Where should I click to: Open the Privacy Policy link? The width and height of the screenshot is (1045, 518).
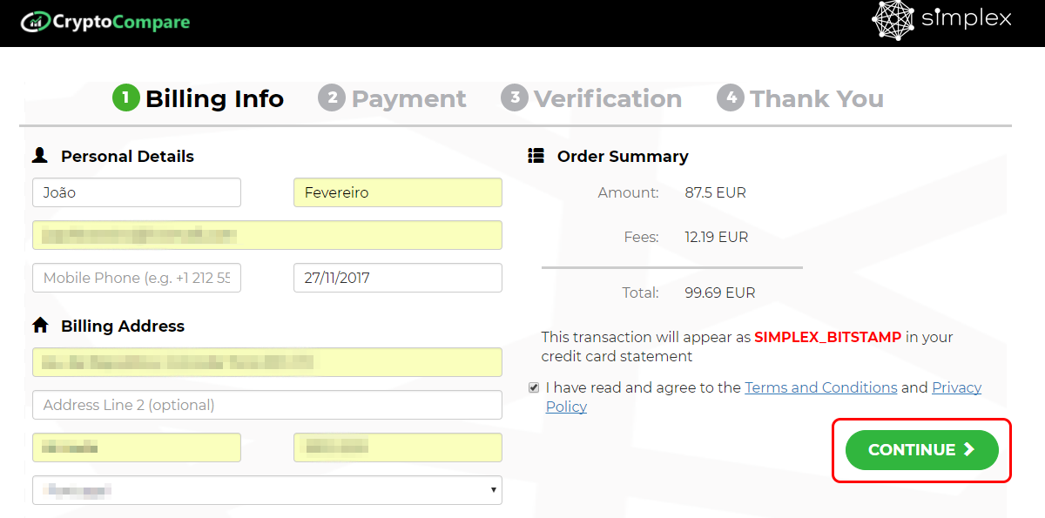(x=764, y=397)
